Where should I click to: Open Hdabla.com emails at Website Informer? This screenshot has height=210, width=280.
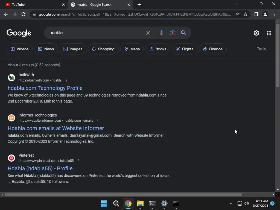(x=56, y=128)
